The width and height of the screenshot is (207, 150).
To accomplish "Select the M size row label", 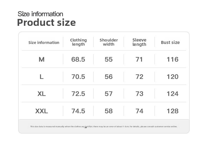I will [x=42, y=59].
